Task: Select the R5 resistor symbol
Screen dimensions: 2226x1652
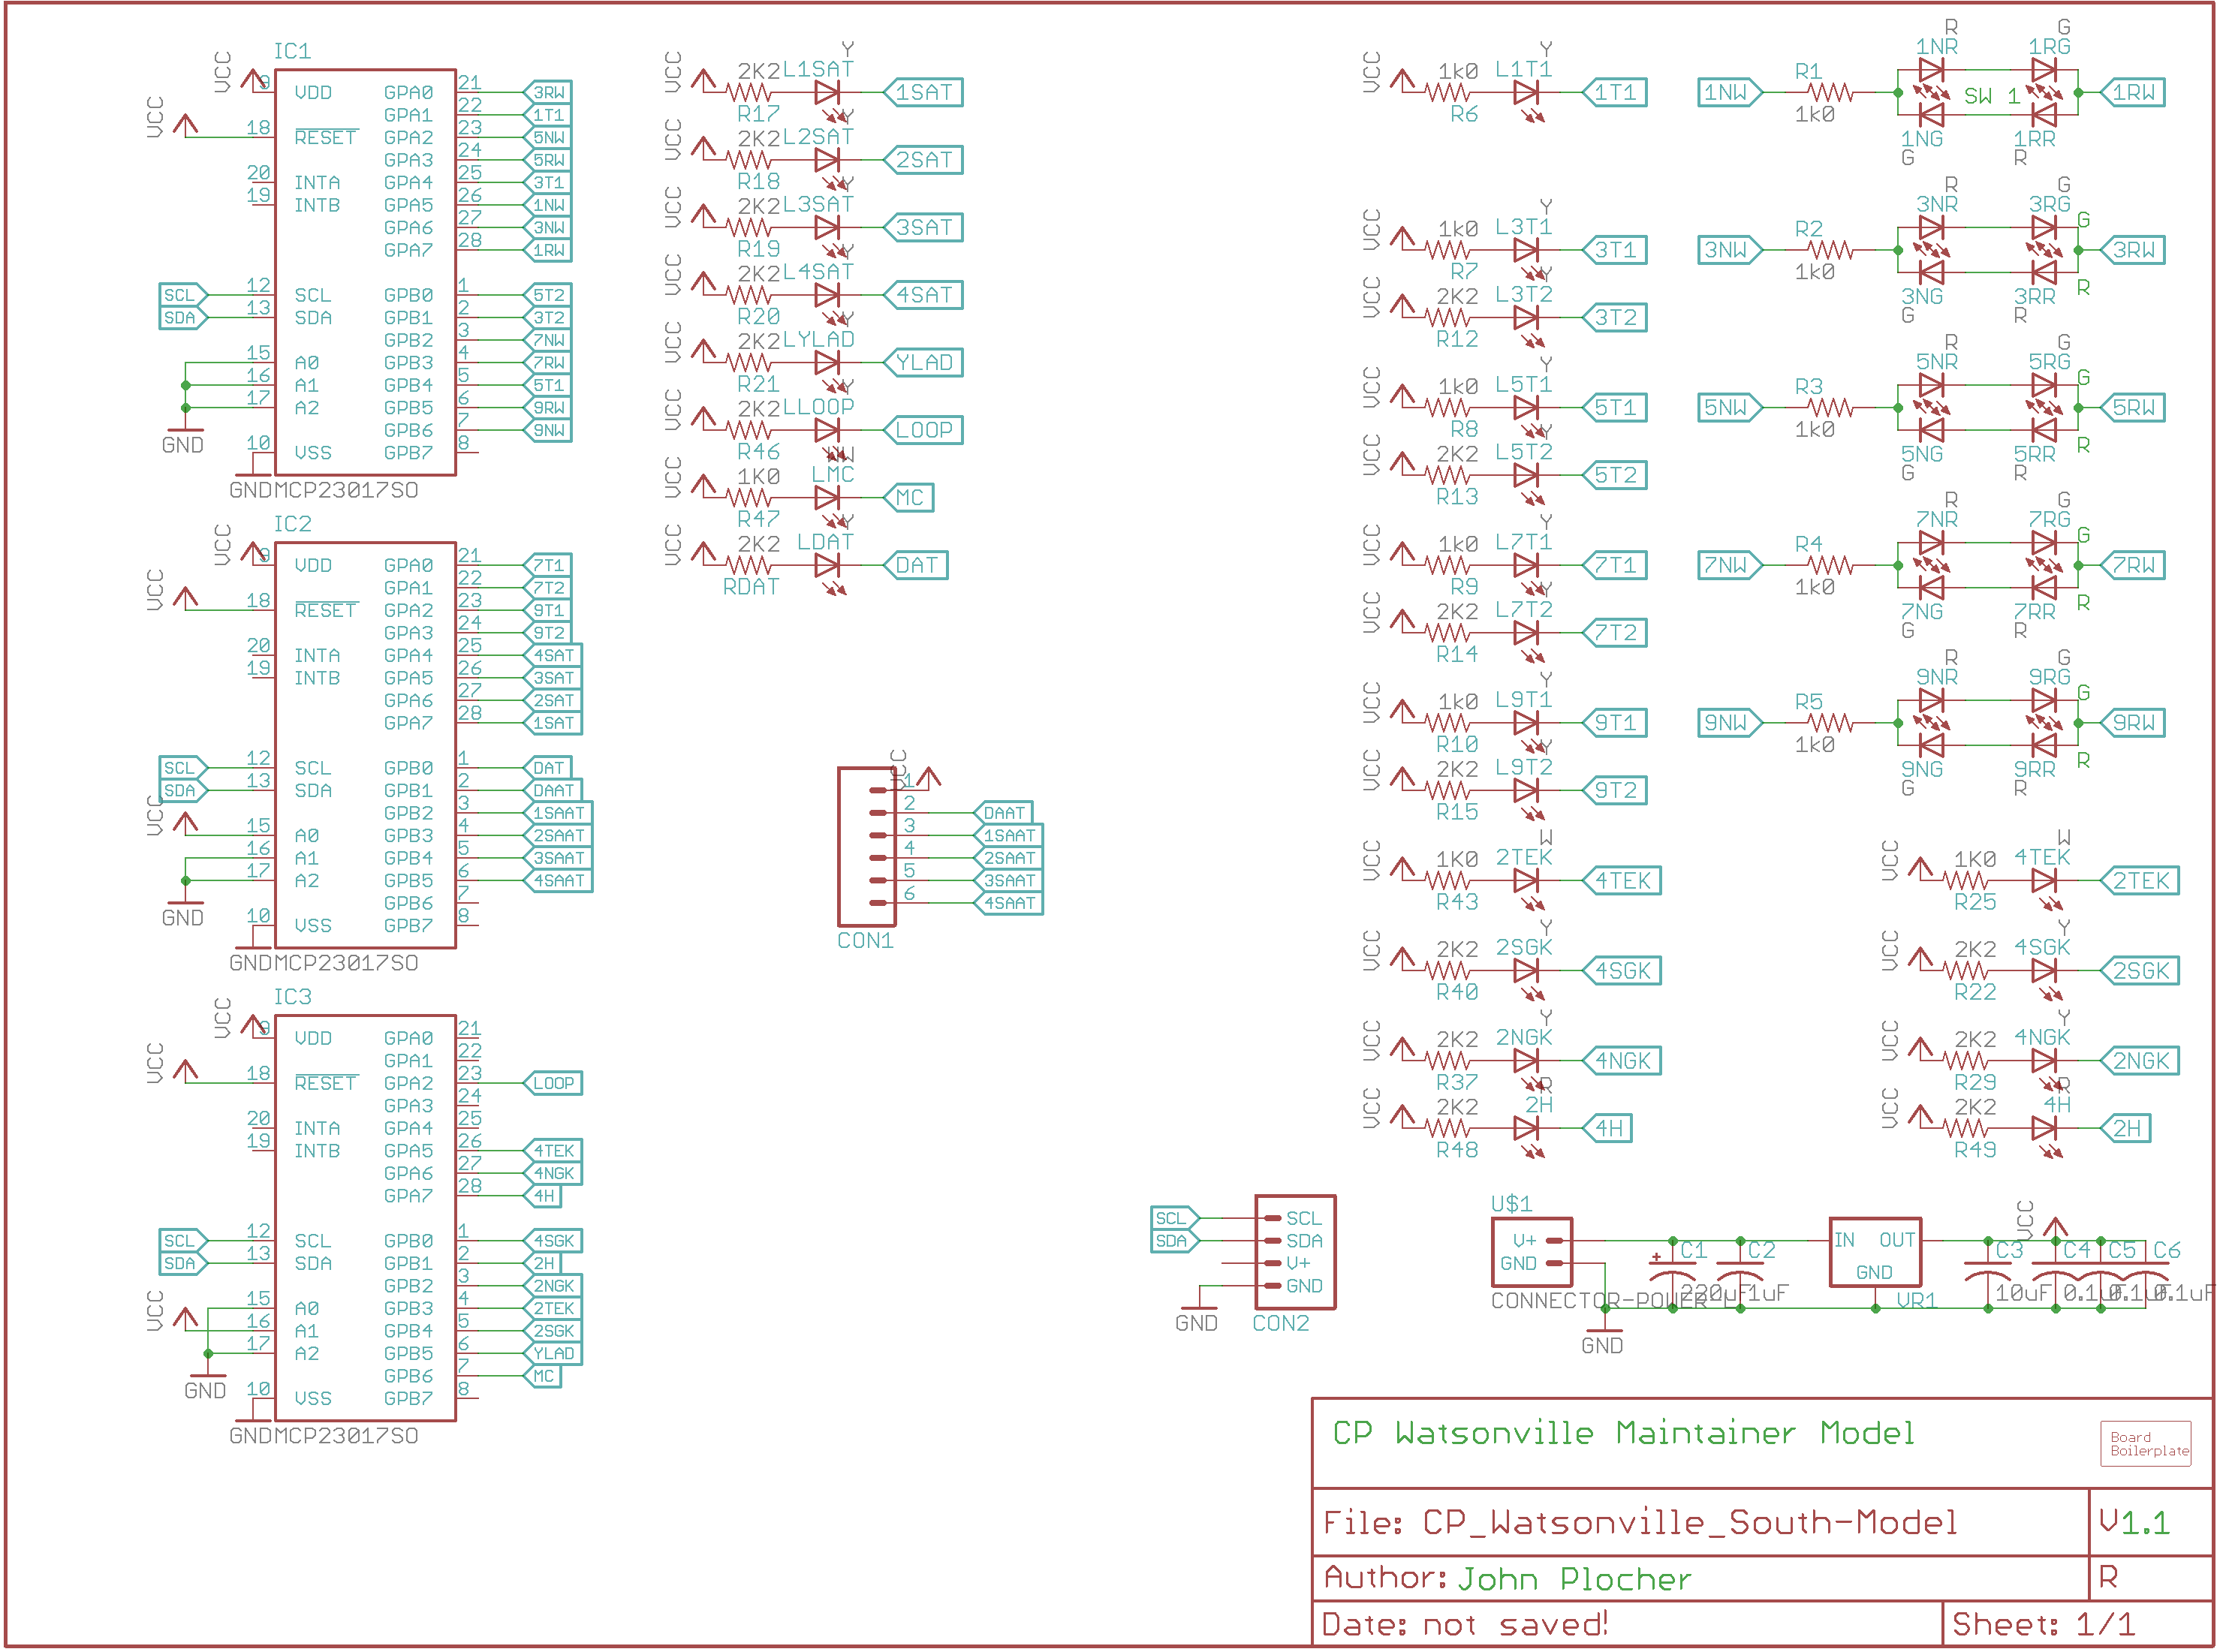Action: (1830, 723)
